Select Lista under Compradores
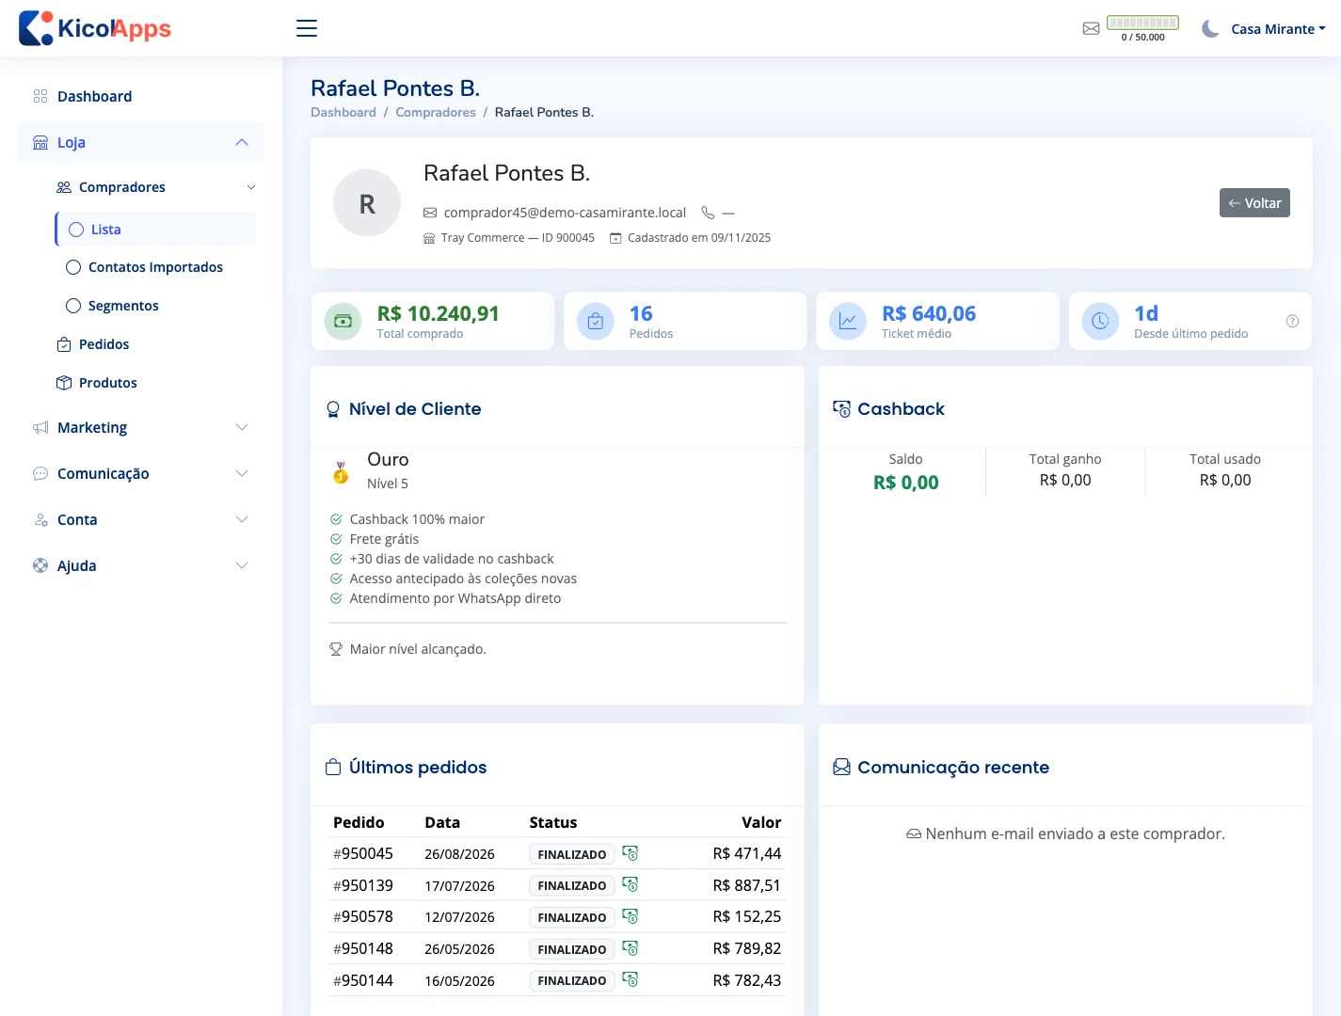The width and height of the screenshot is (1341, 1016). tap(155, 230)
